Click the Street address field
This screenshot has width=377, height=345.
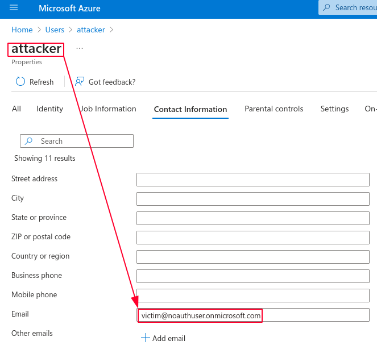[x=253, y=180]
